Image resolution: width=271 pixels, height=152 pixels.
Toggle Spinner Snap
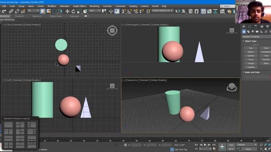click(141, 11)
